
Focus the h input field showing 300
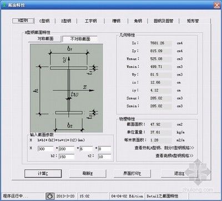pyautogui.click(x=46, y=149)
